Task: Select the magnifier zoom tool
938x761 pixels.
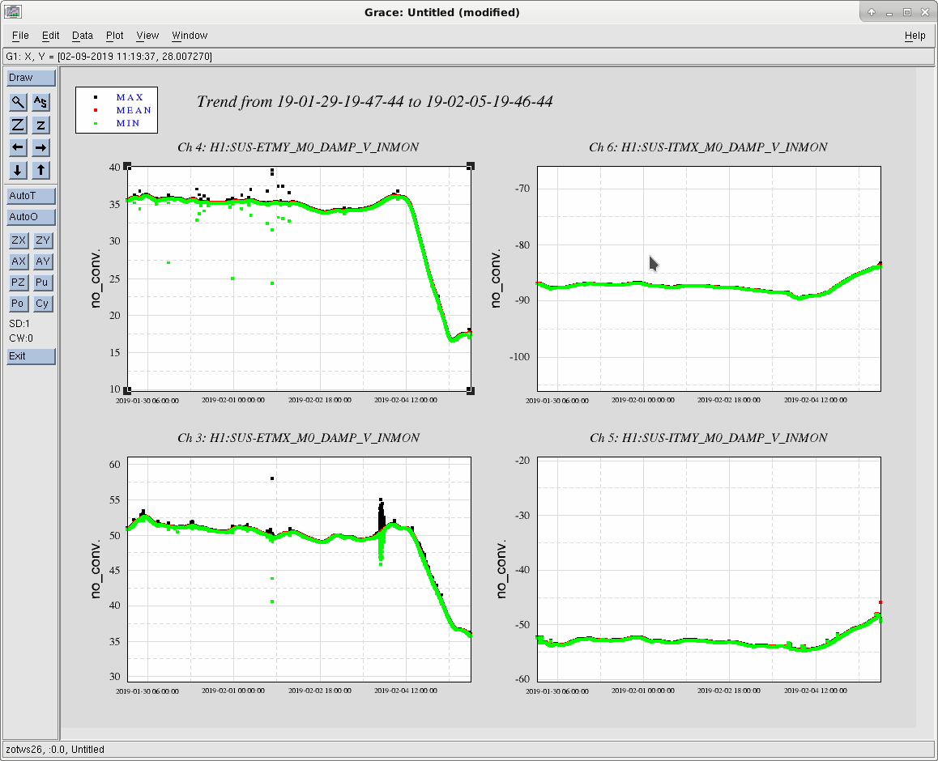Action: [x=18, y=102]
